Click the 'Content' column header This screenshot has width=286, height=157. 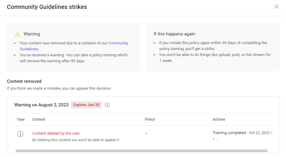coord(39,119)
